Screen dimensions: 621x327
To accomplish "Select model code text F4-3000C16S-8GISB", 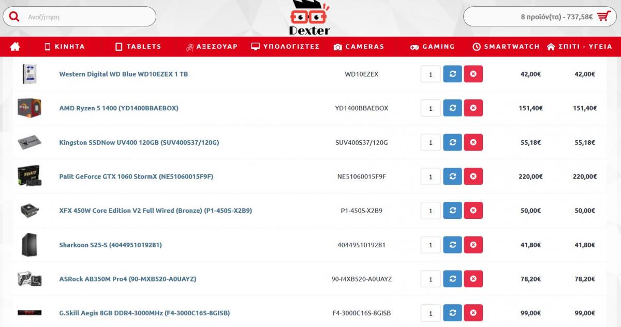I will click(x=362, y=313).
